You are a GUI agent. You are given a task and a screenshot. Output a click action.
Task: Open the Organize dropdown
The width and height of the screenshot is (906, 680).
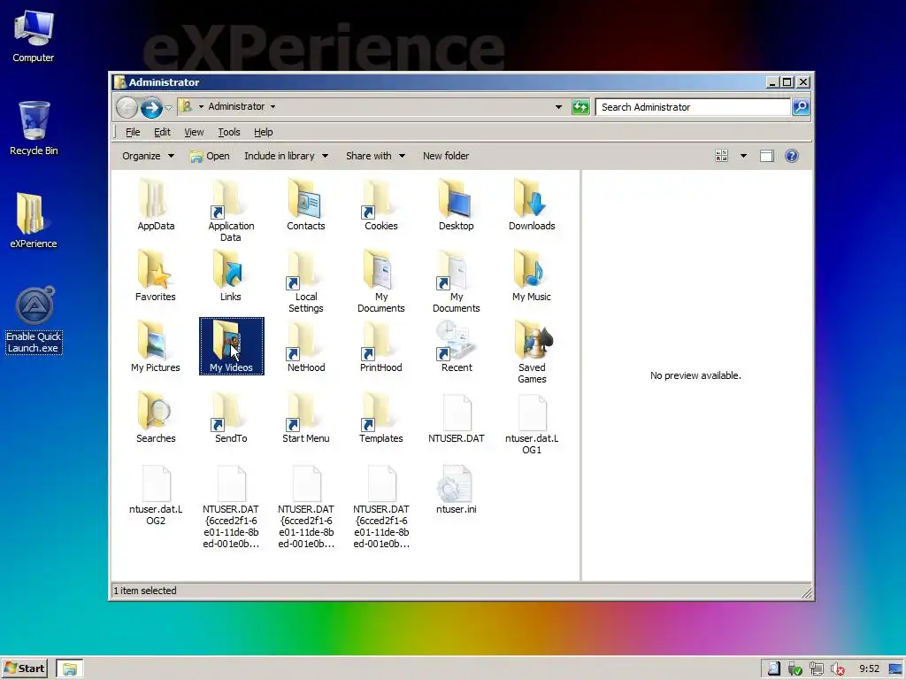coord(148,156)
